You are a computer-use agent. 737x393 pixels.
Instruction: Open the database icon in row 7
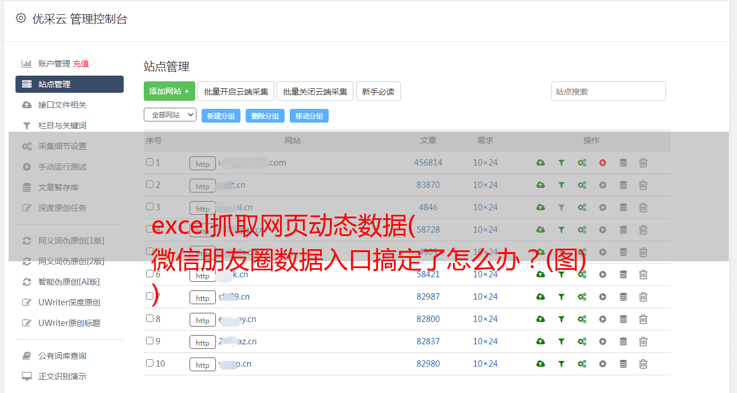[623, 297]
